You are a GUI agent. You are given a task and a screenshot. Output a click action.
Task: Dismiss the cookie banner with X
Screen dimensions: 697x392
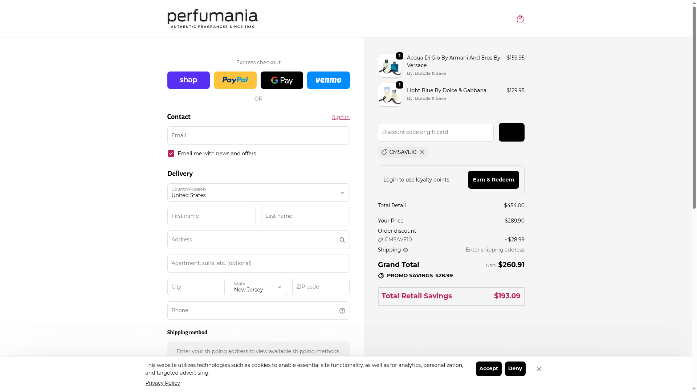pyautogui.click(x=539, y=369)
